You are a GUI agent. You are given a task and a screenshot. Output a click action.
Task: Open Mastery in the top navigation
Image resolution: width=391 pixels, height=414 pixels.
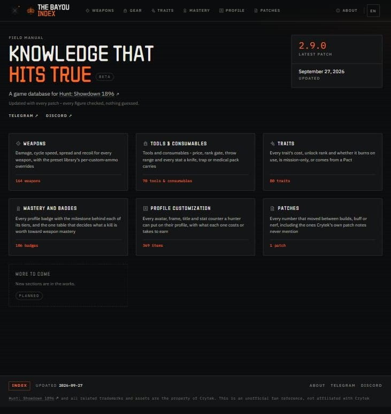(x=196, y=11)
